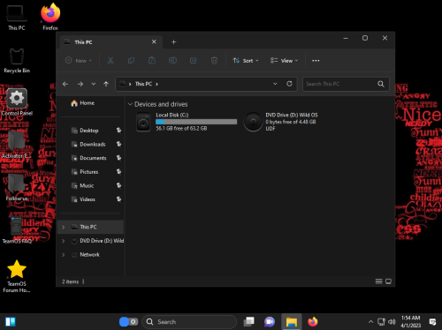Click the Share icon in toolbar
Image resolution: width=442 pixels, height=330 pixels.
point(194,61)
